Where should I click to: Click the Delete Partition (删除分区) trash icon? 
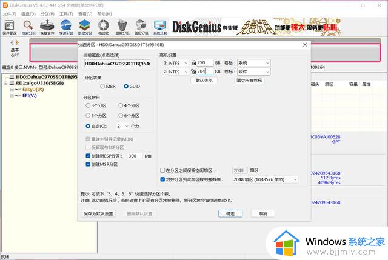click(x=122, y=27)
